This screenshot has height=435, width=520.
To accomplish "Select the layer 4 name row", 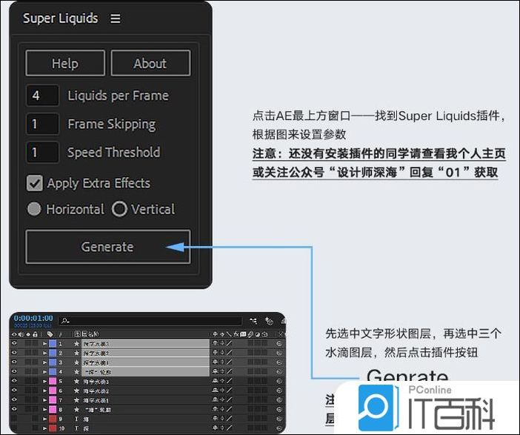I will point(145,371).
